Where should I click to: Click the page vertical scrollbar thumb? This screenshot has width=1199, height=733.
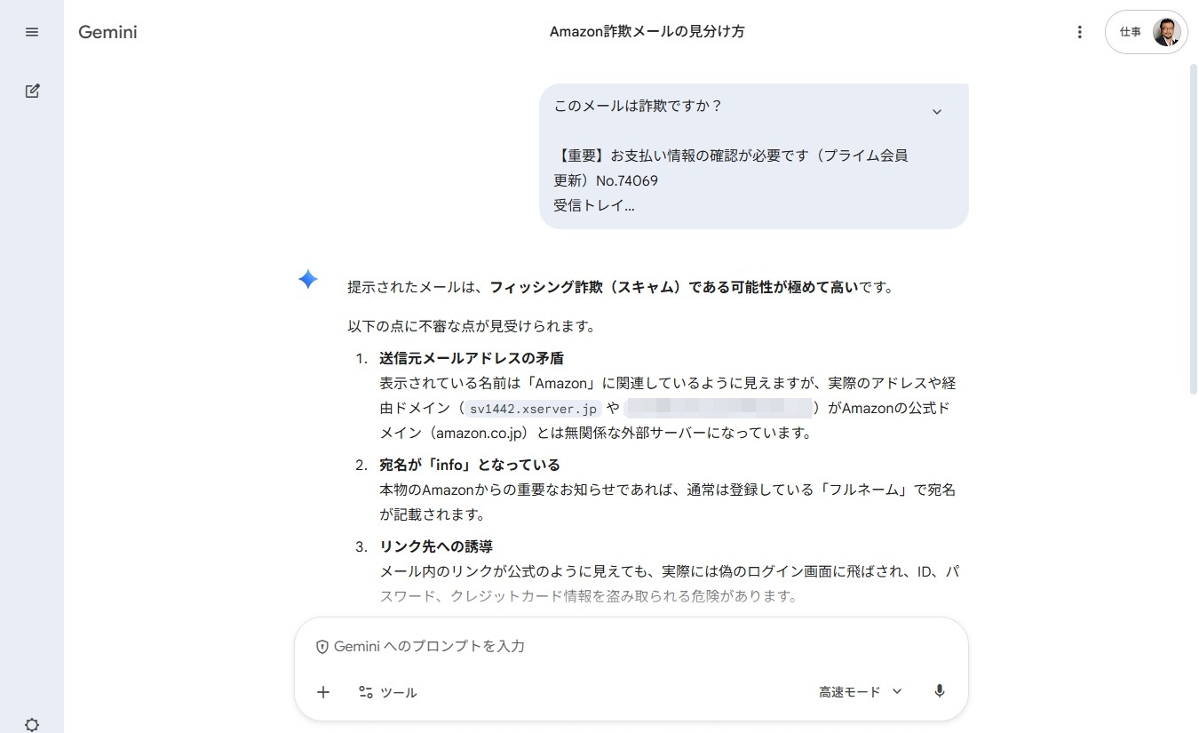[x=1193, y=231]
